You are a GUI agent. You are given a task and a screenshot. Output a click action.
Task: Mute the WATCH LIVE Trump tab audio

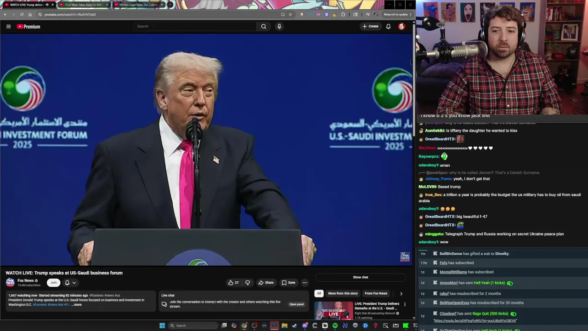coord(46,5)
